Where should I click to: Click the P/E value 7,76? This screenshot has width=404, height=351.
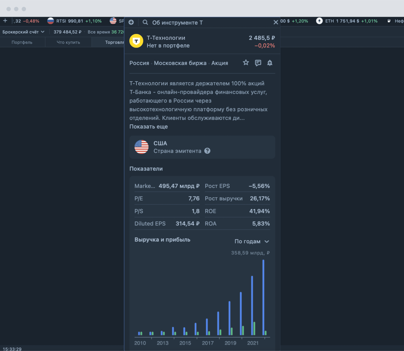tap(194, 198)
